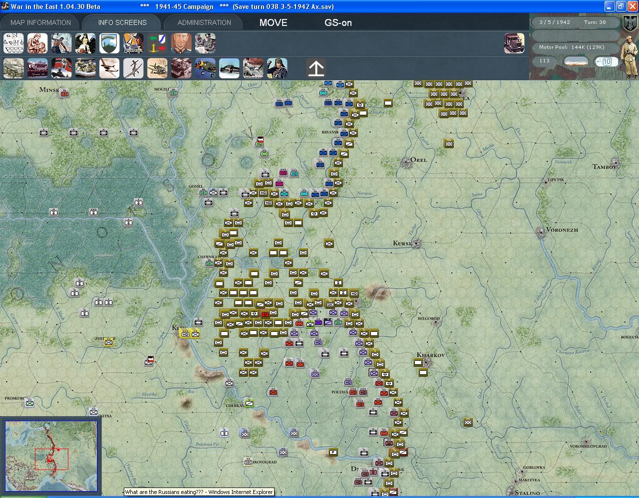The height and width of the screenshot is (498, 639).
Task: Click the red train icon
Action: tap(37, 68)
